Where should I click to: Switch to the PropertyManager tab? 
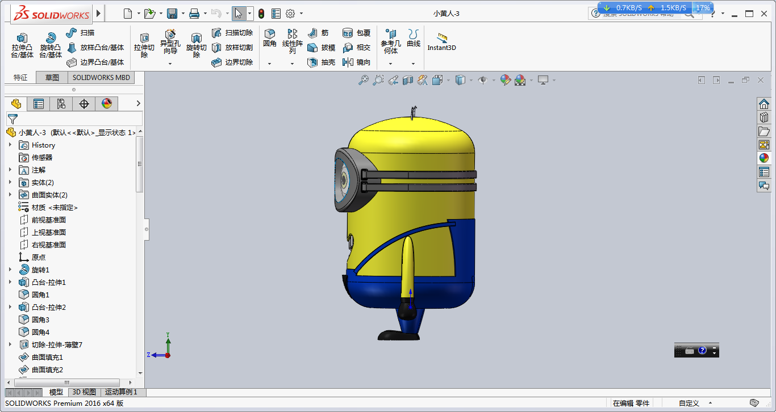(x=39, y=104)
